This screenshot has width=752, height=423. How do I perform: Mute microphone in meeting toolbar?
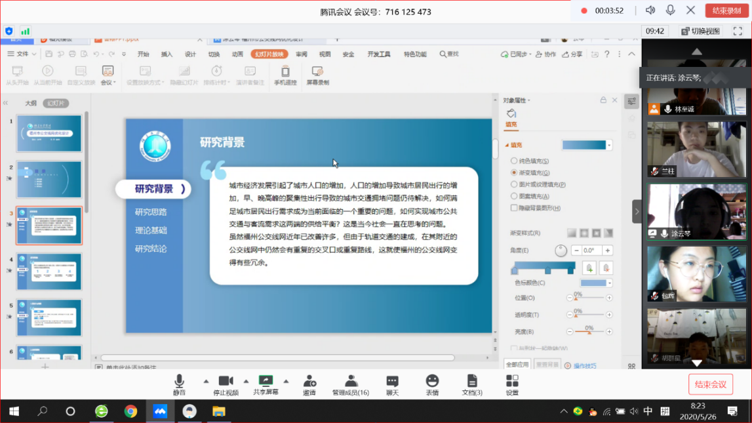[179, 384]
